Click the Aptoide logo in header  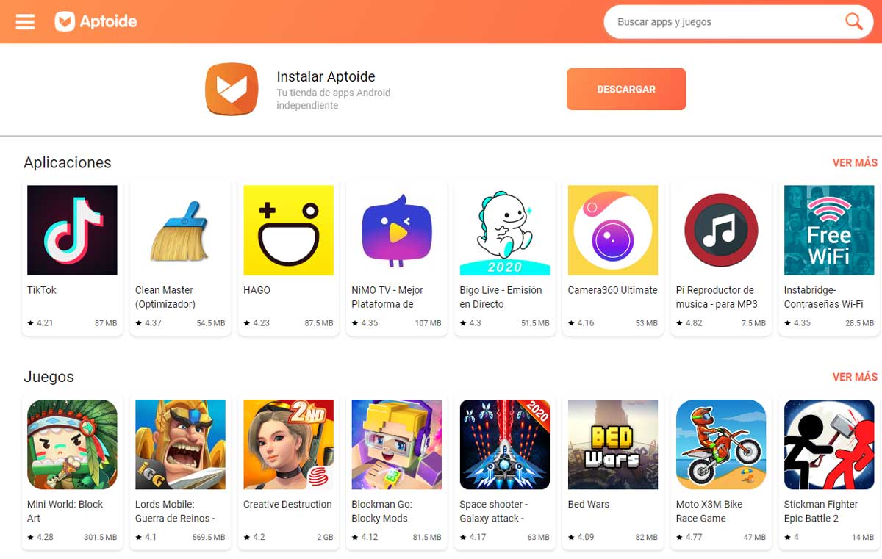tap(96, 21)
